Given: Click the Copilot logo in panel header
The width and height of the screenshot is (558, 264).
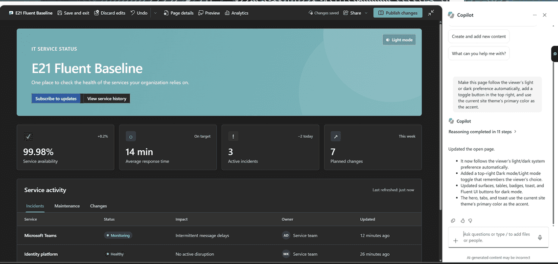Looking at the screenshot, I should coord(451,15).
